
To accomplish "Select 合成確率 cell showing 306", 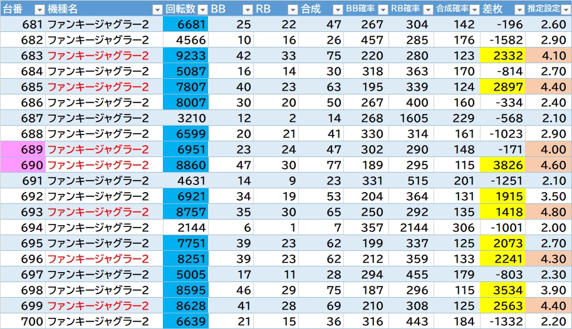I will 457,227.
